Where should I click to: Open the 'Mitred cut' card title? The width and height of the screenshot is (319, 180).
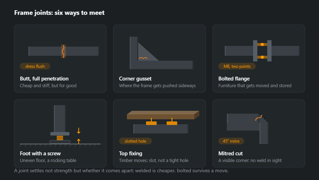point(230,154)
